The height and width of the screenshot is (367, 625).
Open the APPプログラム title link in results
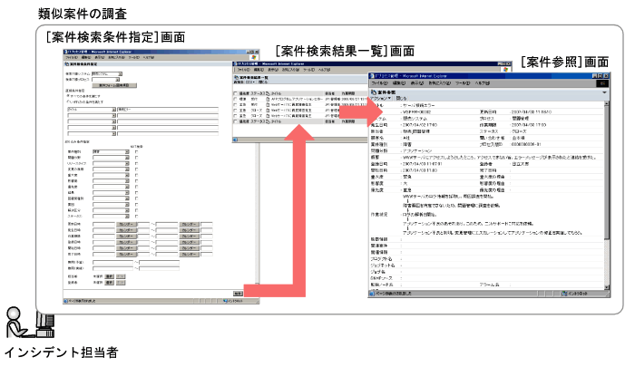click(x=297, y=99)
